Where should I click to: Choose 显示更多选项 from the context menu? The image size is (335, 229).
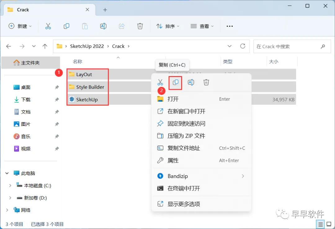(x=201, y=204)
